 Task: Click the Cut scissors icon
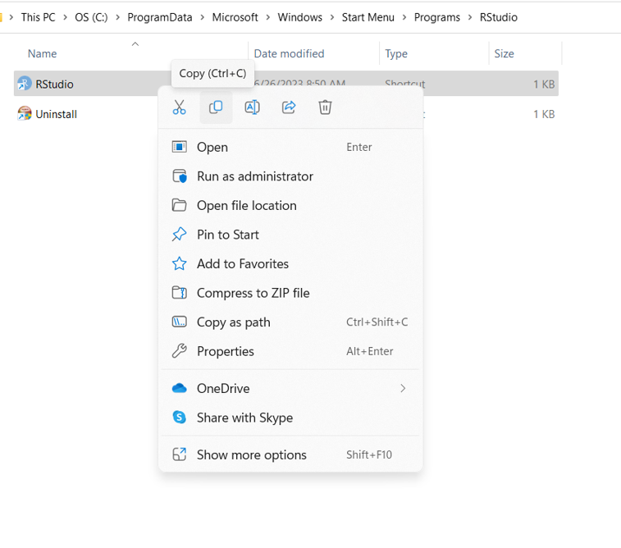click(x=180, y=107)
